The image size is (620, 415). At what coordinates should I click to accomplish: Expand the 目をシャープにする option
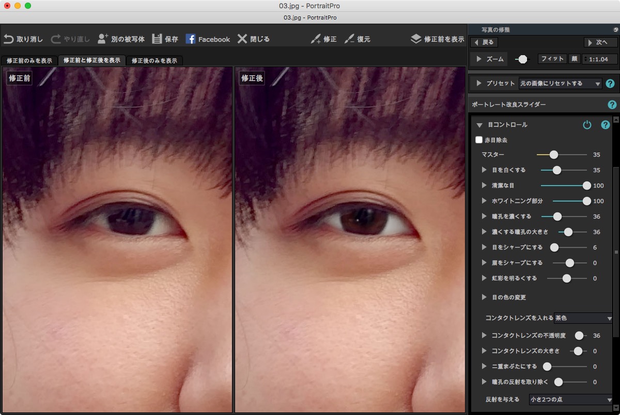point(484,247)
